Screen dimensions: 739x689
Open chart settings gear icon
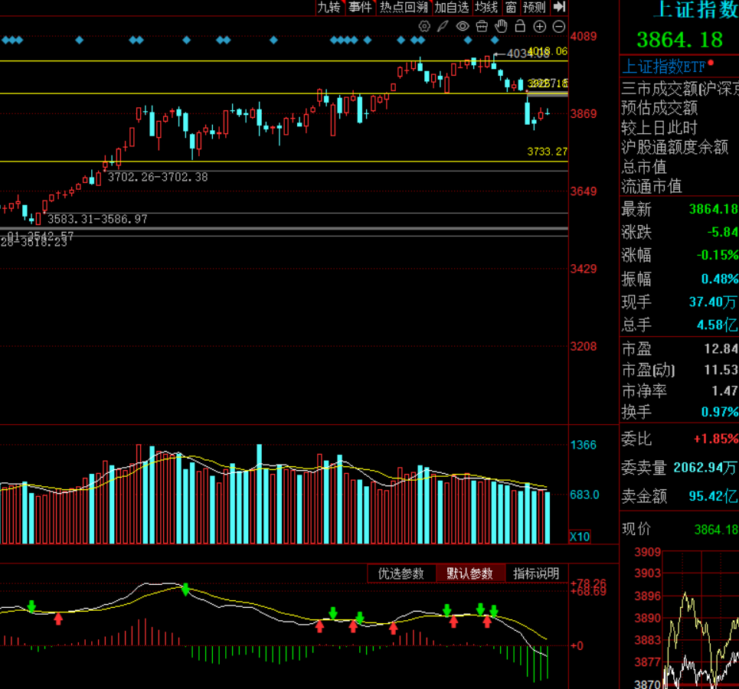coord(424,27)
